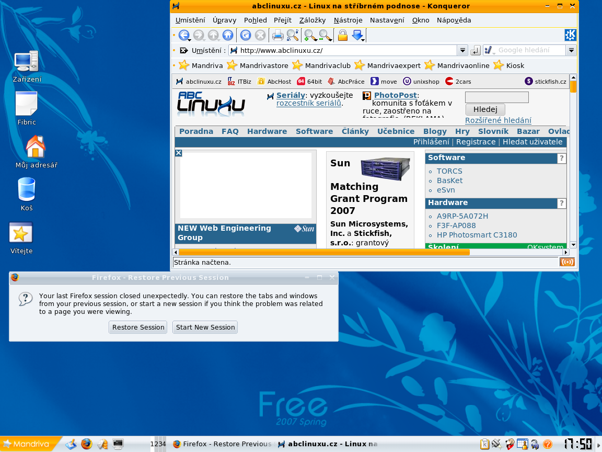Reload the page with the Reload icon
This screenshot has width=602, height=452.
click(246, 36)
